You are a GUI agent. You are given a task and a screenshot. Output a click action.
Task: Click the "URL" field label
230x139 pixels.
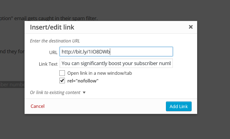click(x=53, y=52)
